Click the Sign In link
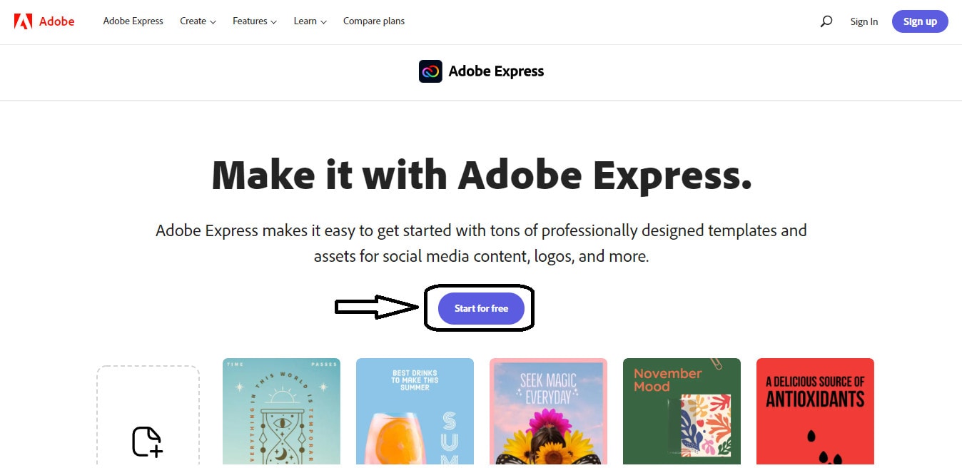The image size is (962, 468). pos(864,21)
